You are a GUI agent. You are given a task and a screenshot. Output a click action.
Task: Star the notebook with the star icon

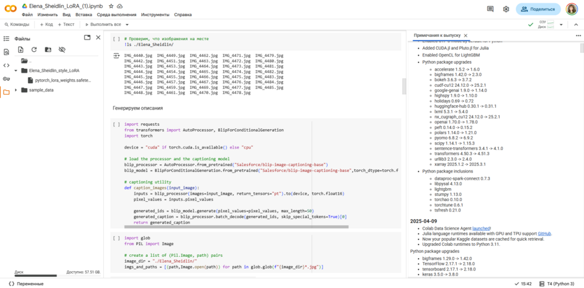tap(112, 5)
